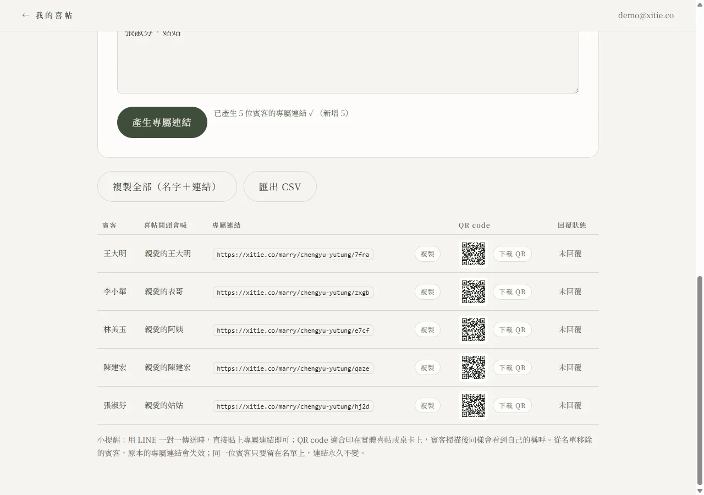
Task: Select the link field ending zxgb
Action: pyautogui.click(x=293, y=292)
